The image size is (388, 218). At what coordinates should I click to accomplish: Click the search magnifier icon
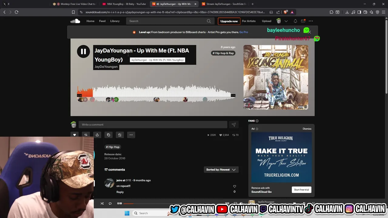pos(209,21)
